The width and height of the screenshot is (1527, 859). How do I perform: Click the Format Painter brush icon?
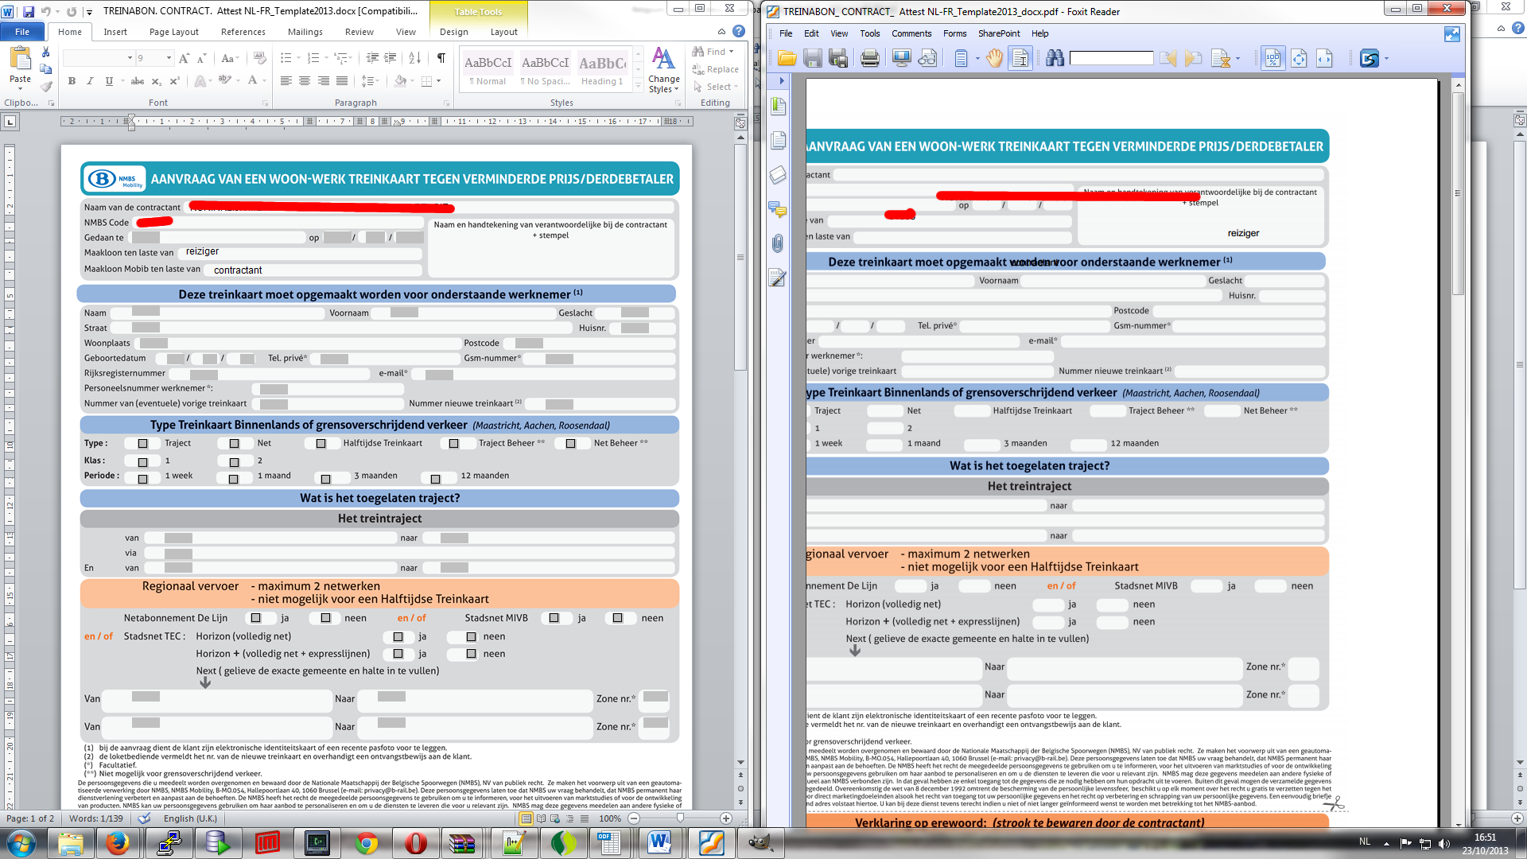pos(45,86)
